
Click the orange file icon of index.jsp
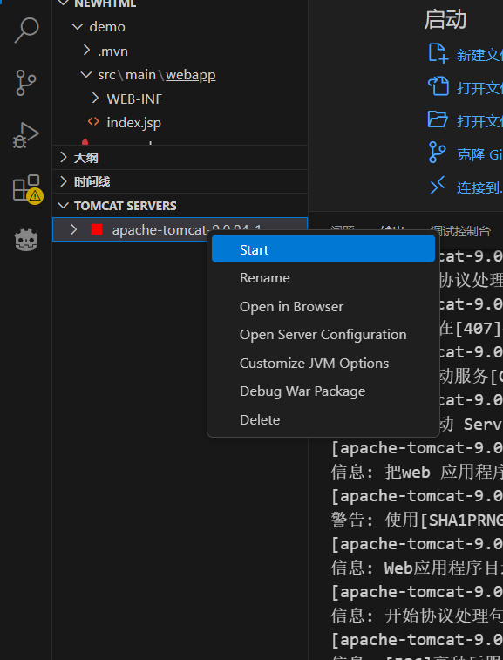click(x=93, y=122)
